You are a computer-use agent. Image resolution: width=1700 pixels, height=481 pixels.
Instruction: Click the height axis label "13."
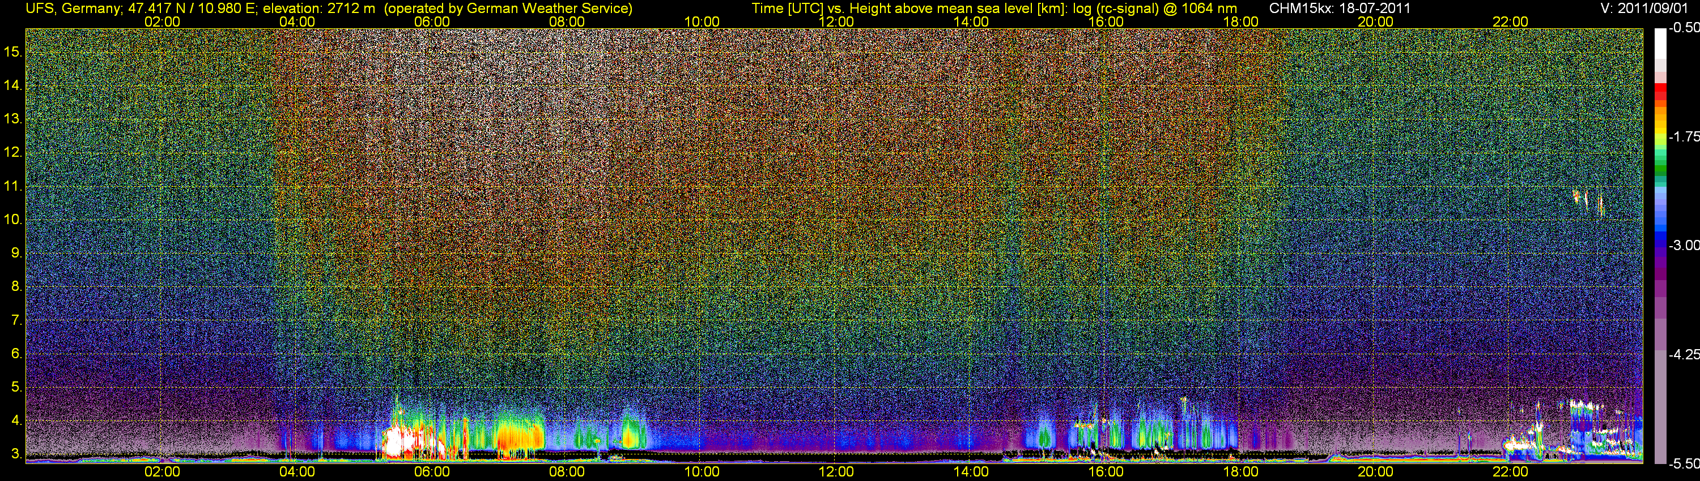(13, 119)
